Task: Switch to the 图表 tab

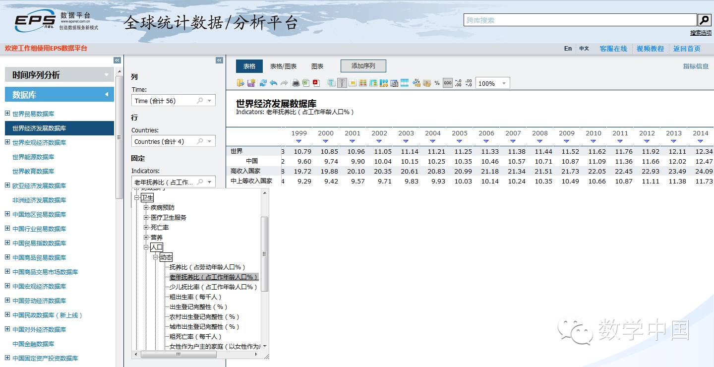Action: click(317, 66)
